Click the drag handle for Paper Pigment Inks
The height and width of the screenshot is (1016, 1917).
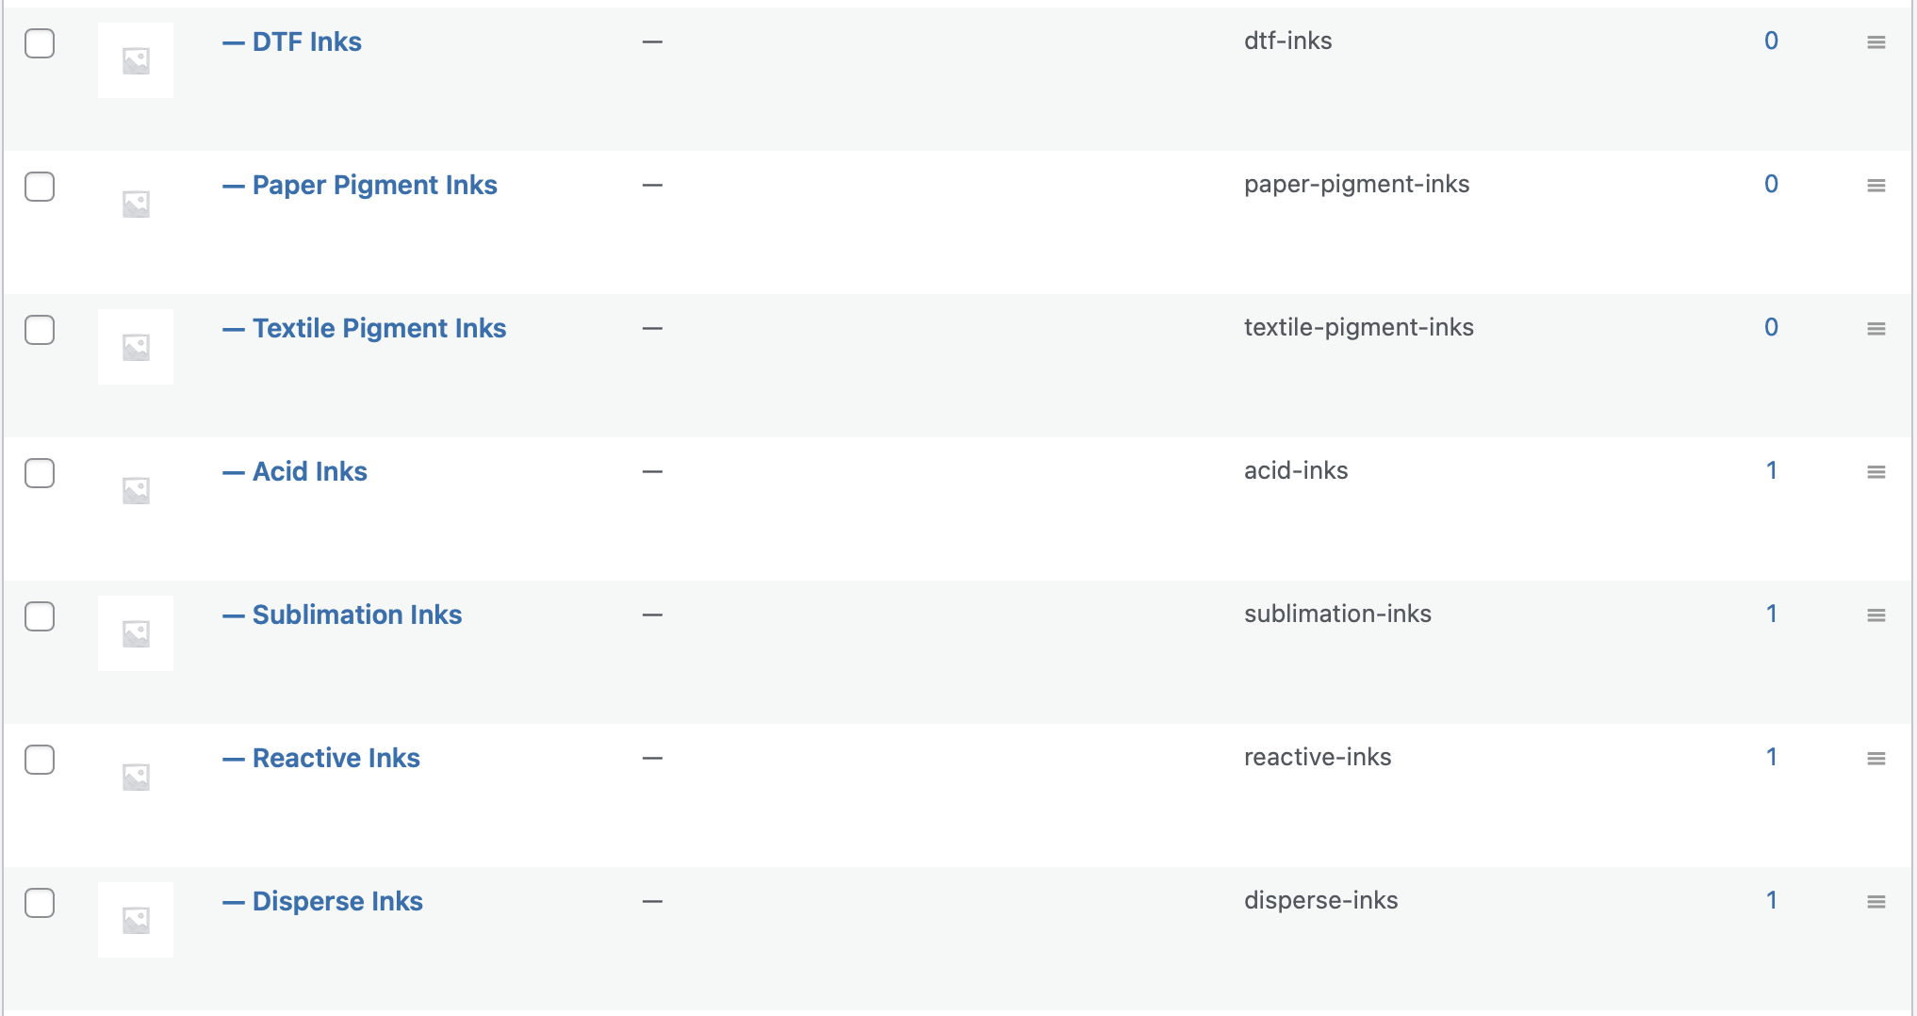(1876, 186)
